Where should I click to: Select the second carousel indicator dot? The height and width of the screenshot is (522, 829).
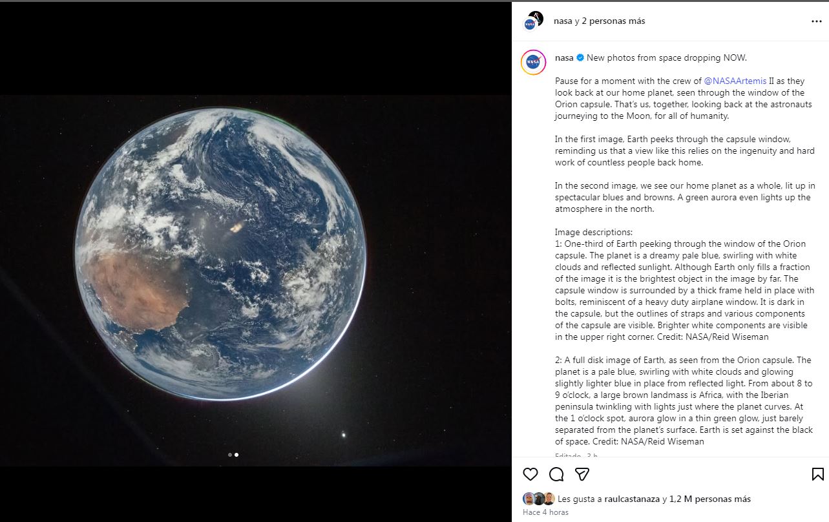pos(236,455)
